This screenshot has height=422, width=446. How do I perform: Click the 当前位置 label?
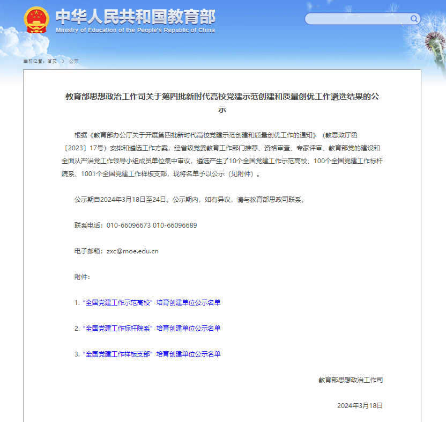pyautogui.click(x=34, y=61)
